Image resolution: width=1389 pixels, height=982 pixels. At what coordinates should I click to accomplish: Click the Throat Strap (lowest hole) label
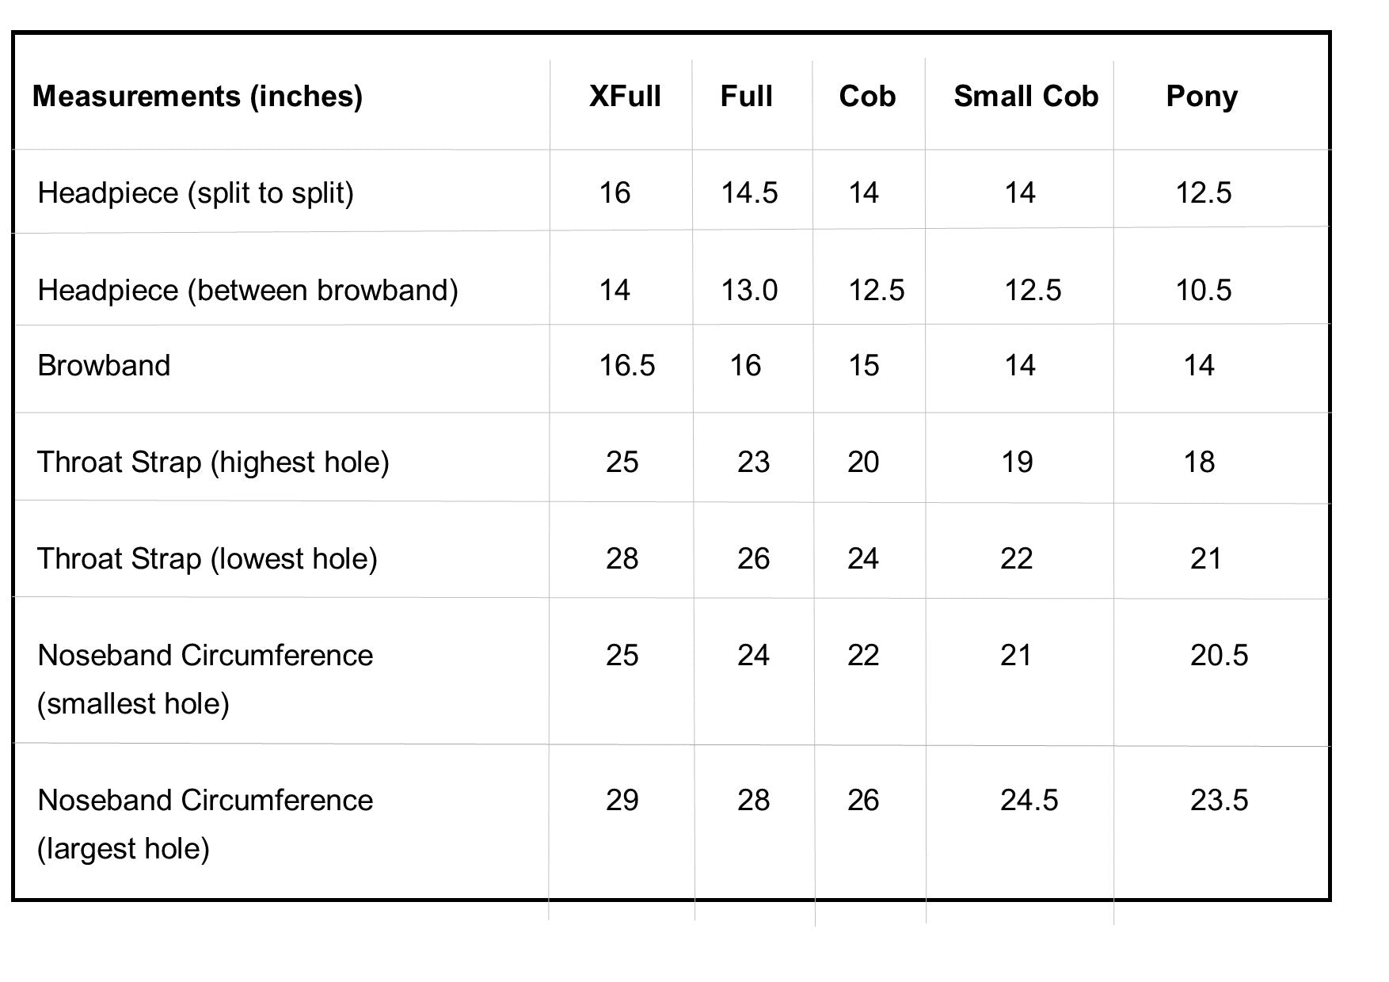pos(207,559)
